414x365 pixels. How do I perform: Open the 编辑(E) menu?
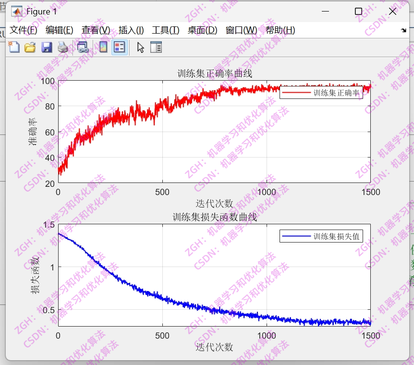pos(59,30)
